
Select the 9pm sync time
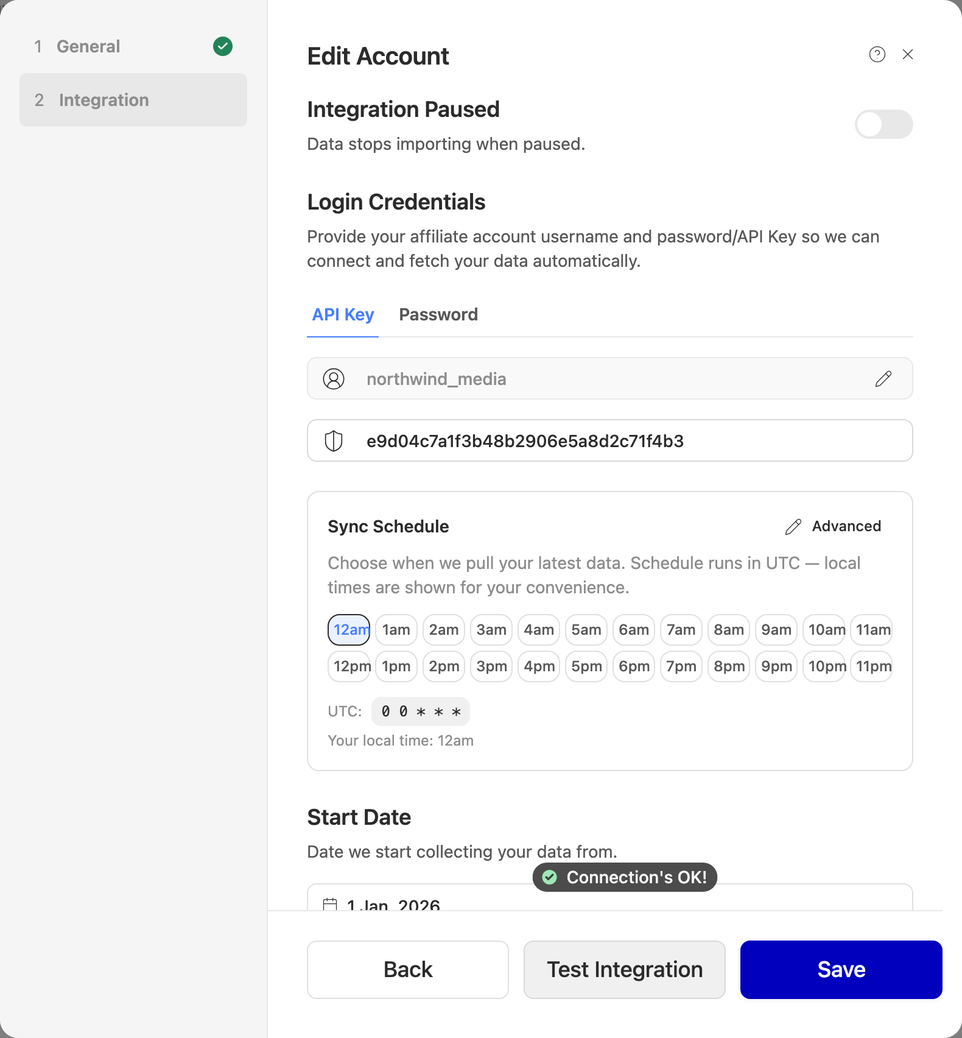coord(776,666)
